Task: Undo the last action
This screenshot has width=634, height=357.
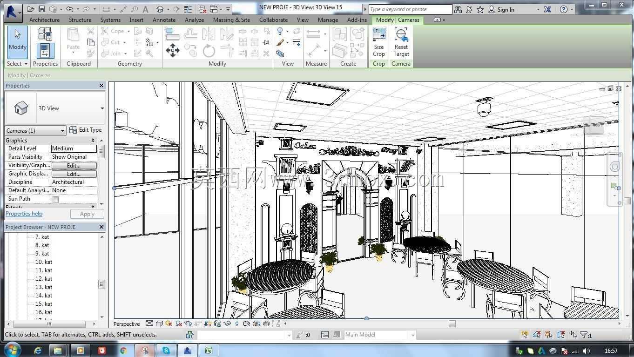Action: coord(70,9)
